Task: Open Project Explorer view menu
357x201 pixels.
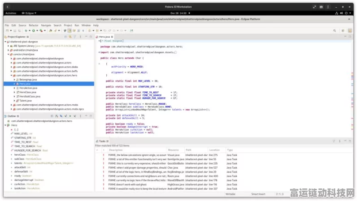Action: point(80,37)
